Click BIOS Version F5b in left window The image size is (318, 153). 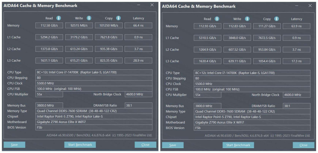click(x=94, y=127)
